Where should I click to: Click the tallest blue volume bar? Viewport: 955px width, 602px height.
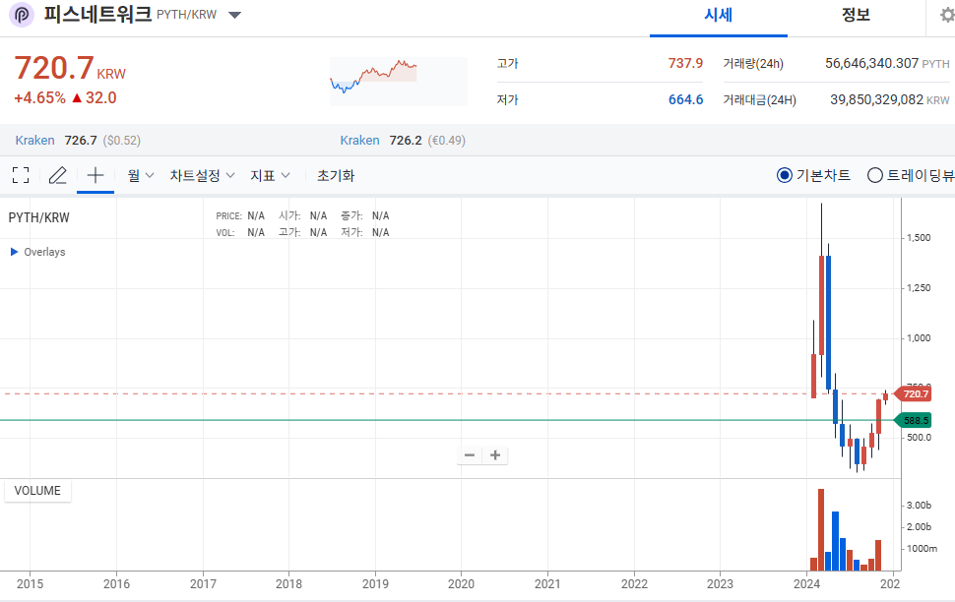[x=836, y=541]
